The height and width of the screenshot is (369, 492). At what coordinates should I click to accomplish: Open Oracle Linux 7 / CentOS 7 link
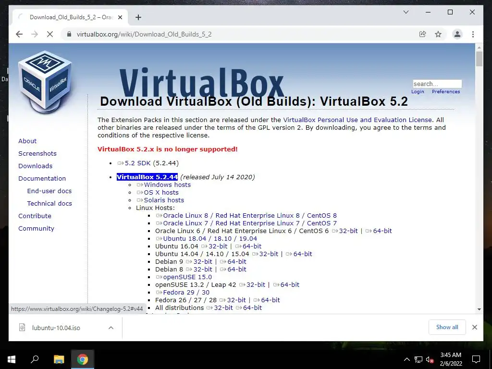tap(246, 223)
